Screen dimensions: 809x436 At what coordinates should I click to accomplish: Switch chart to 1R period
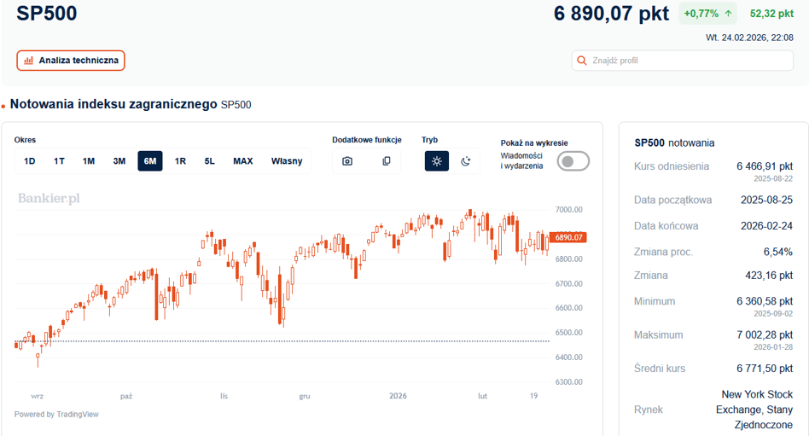click(x=180, y=161)
